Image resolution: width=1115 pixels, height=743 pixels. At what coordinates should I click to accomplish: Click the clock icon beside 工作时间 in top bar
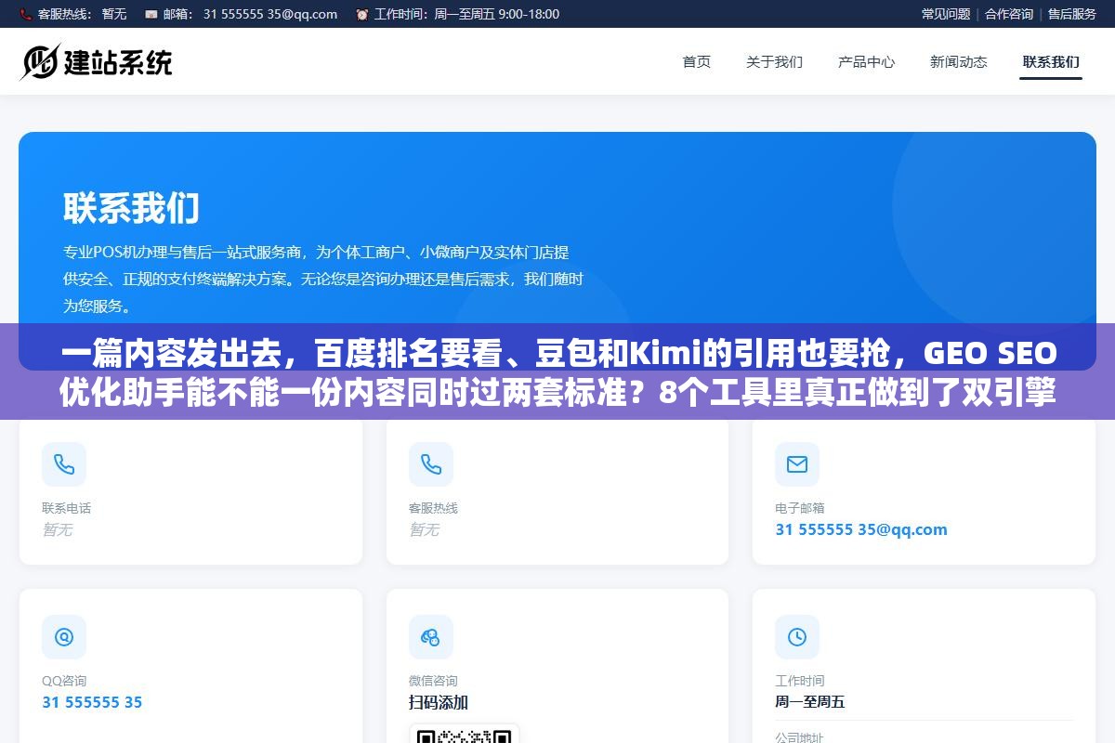tap(362, 14)
